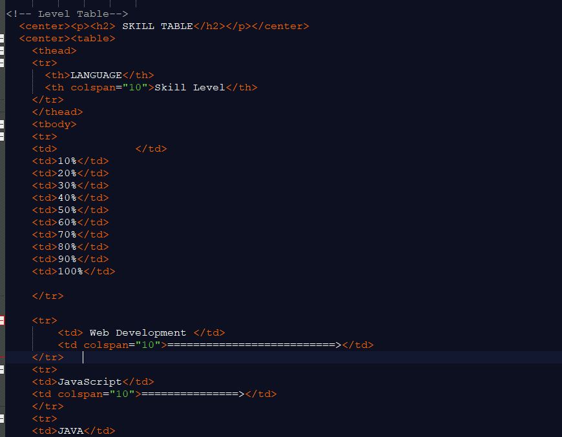The image size is (562, 437).
Task: Collapse the tr row containing JAVA cell
Action: click(2, 418)
